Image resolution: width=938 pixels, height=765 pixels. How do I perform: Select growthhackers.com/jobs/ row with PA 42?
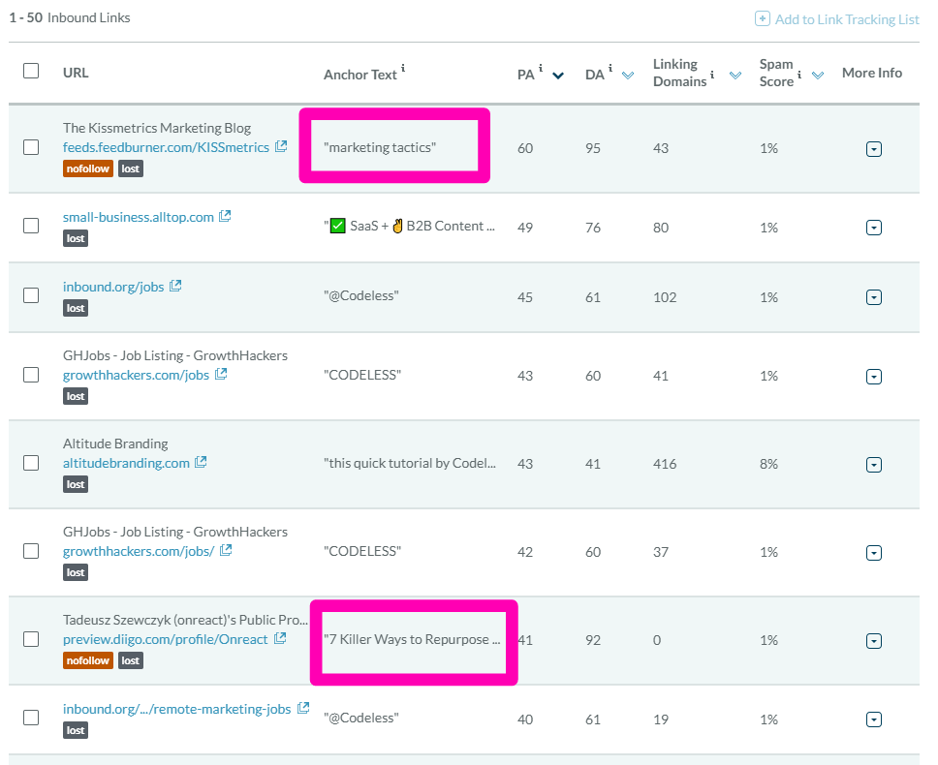[31, 551]
